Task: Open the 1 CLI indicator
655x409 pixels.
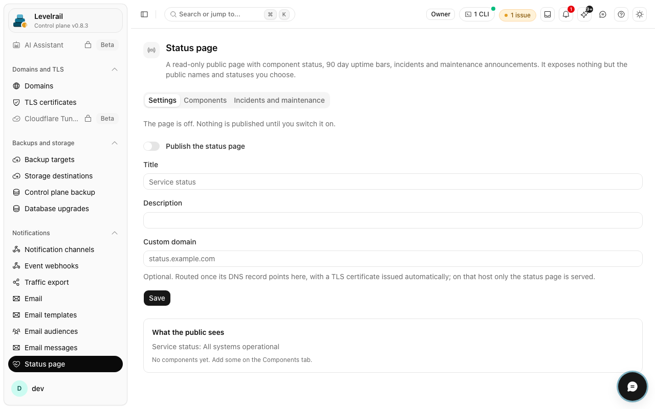Action: (x=477, y=14)
